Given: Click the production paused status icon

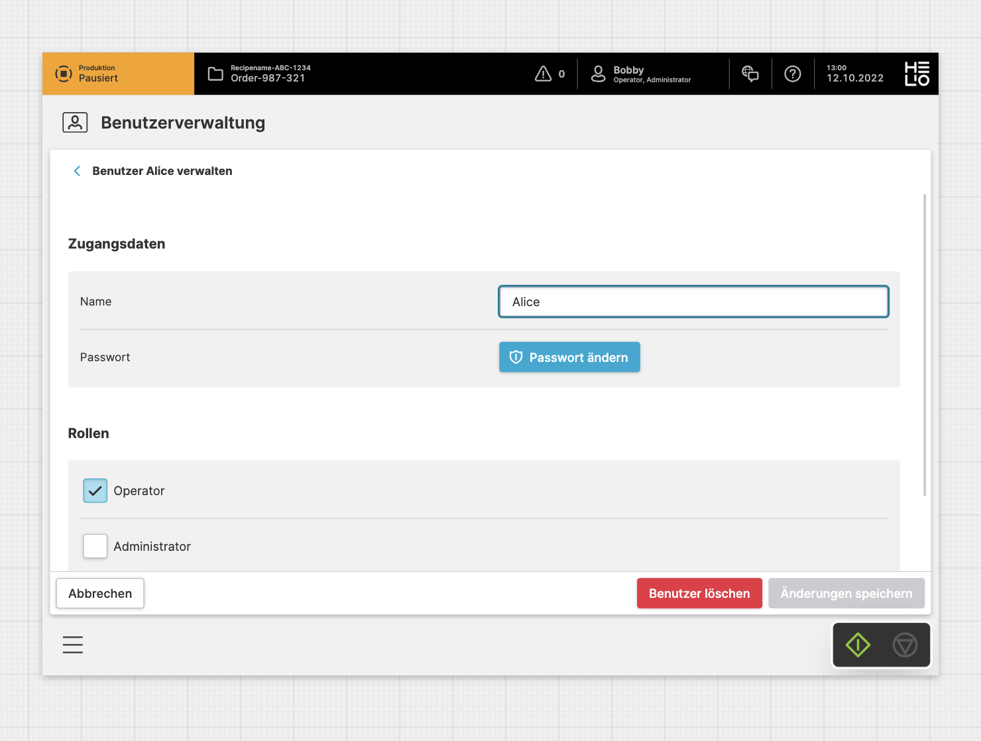Looking at the screenshot, I should tap(64, 74).
